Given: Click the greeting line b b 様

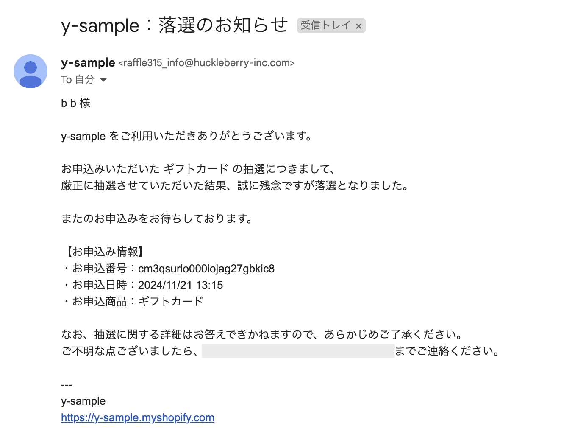Looking at the screenshot, I should point(76,103).
